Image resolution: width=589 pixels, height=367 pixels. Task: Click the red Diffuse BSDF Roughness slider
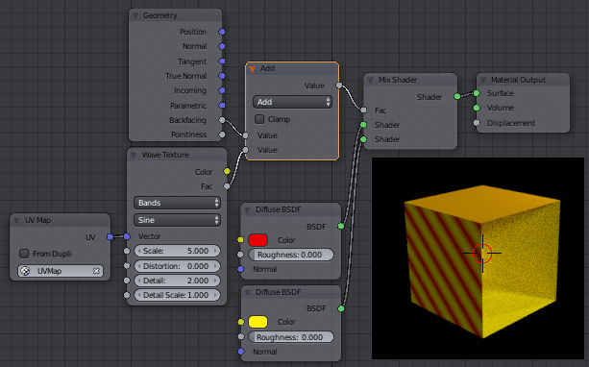[x=291, y=255]
